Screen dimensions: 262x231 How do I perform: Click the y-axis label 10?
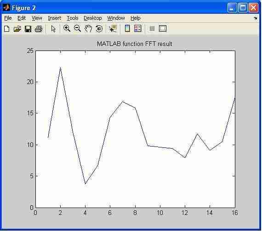[30, 145]
